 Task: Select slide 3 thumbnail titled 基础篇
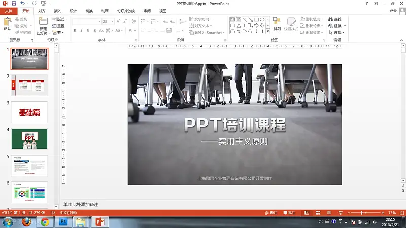29,112
